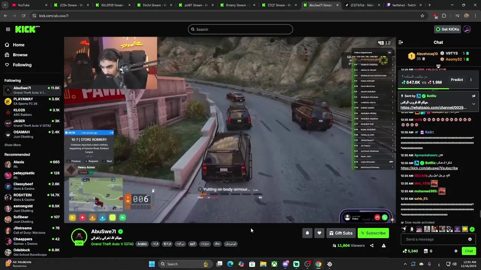Hide the pinned BotRix message
481x270 pixels.
pyautogui.click(x=473, y=96)
